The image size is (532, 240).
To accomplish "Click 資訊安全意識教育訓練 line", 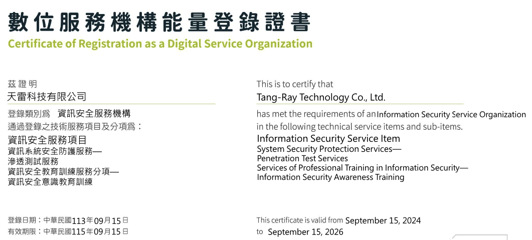I will 50,182.
